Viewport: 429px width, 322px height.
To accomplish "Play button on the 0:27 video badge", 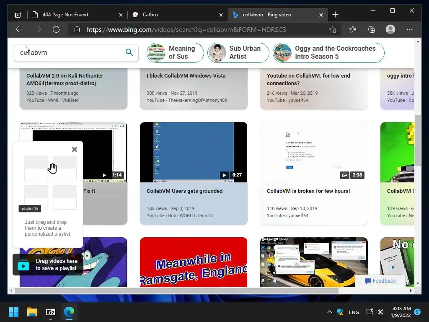I will tap(225, 175).
